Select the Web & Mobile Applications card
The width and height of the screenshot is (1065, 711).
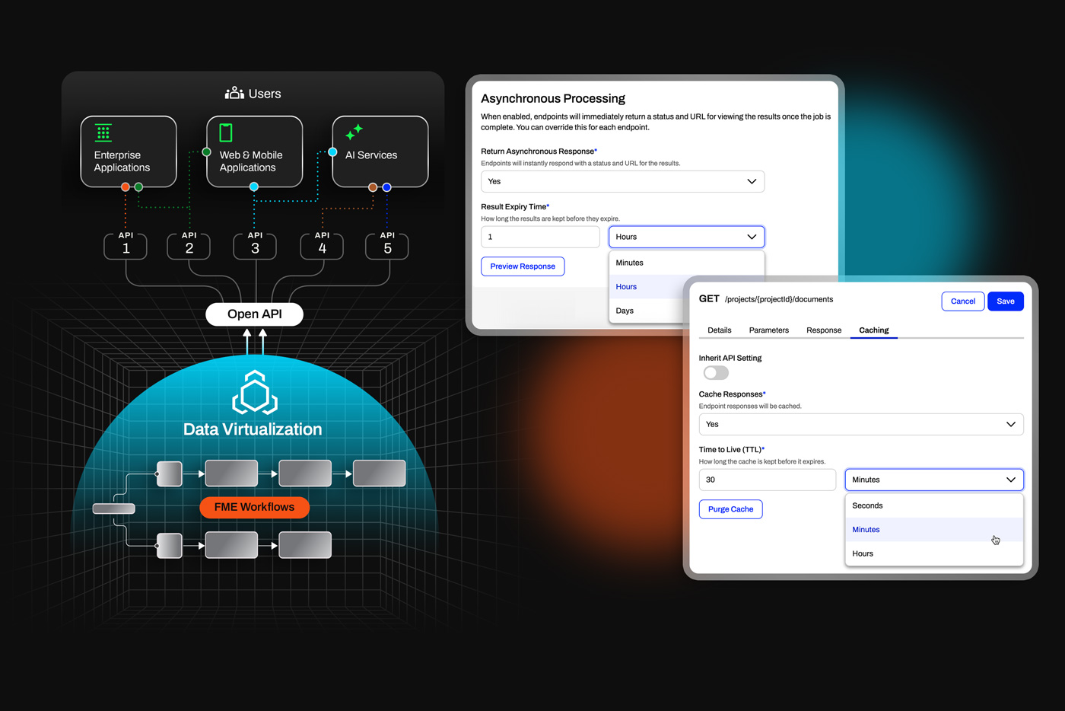pos(255,151)
